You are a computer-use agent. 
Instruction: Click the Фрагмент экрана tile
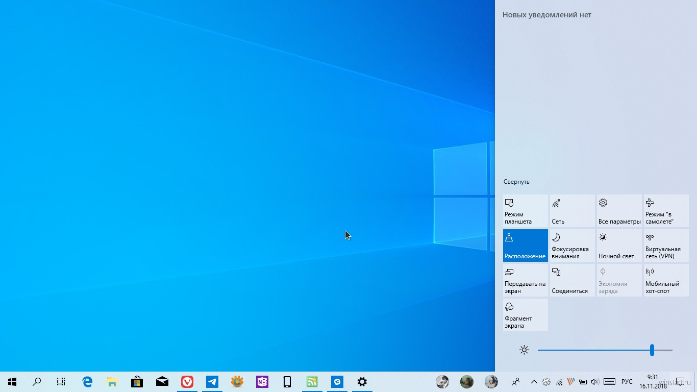[525, 315]
